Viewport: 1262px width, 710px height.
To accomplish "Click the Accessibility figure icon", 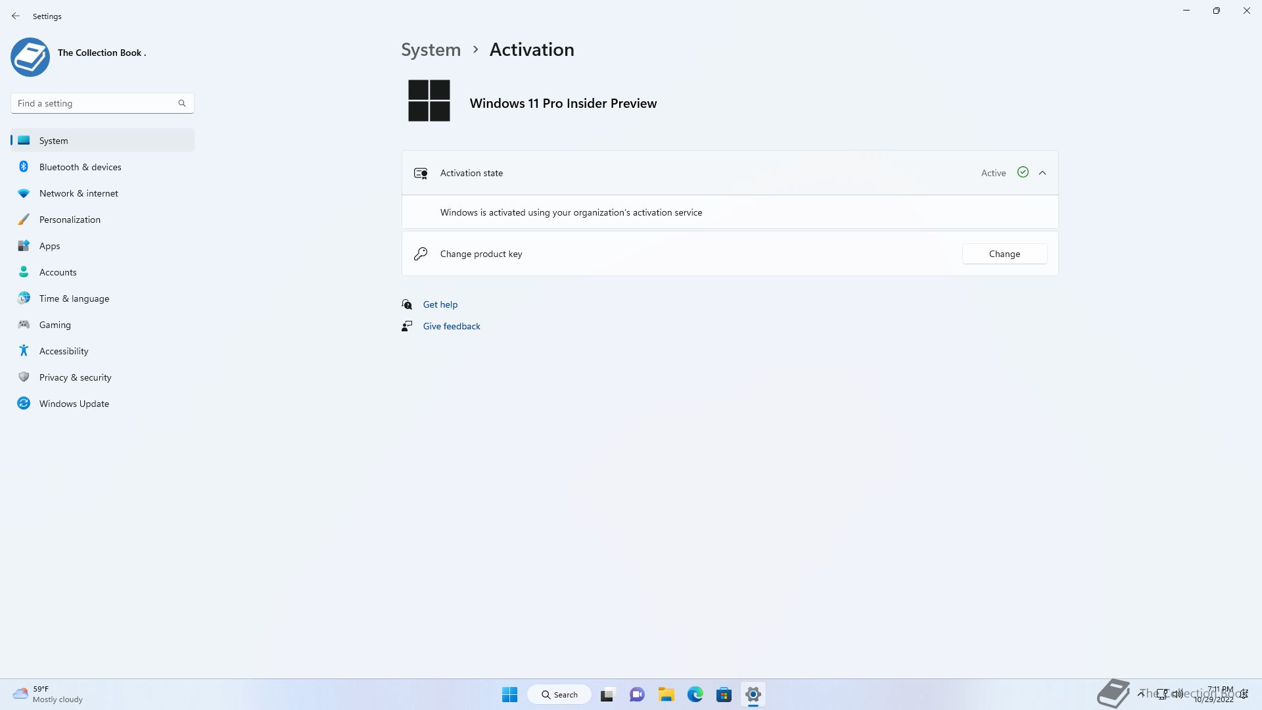I will point(24,350).
